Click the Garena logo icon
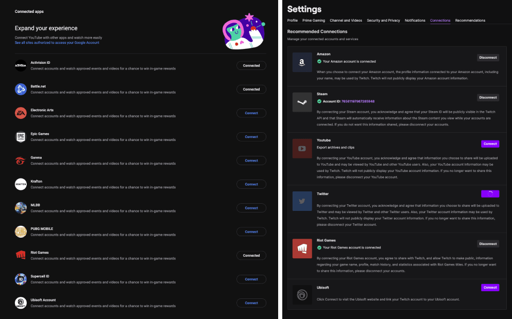The height and width of the screenshot is (319, 512). coord(21,161)
